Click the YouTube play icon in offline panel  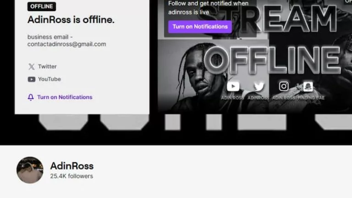(x=32, y=79)
